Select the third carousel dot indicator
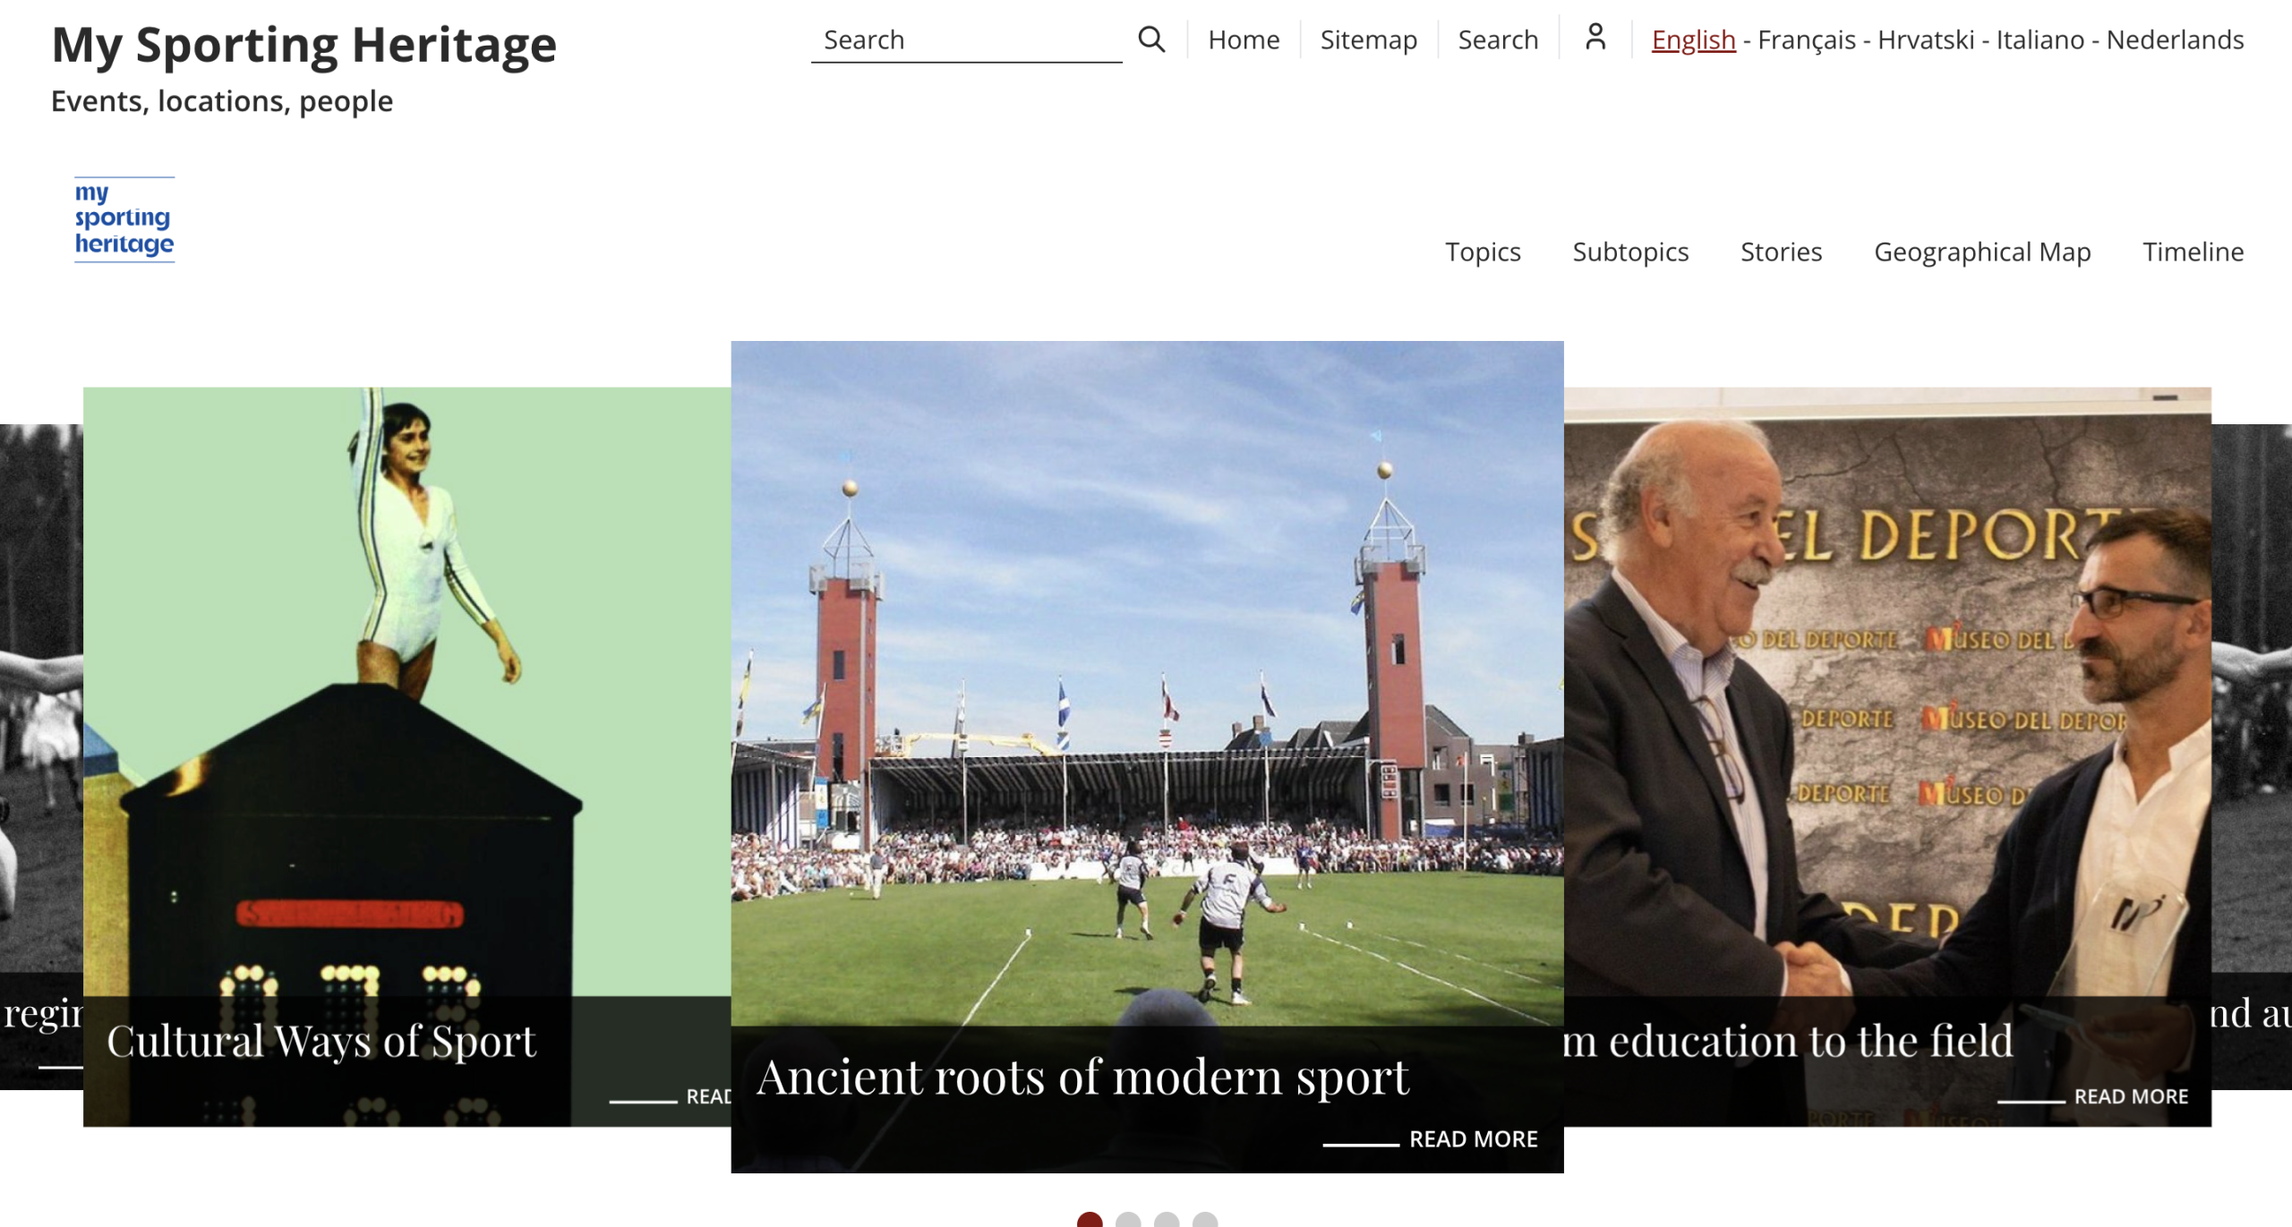This screenshot has height=1227, width=2292. pyautogui.click(x=1167, y=1220)
